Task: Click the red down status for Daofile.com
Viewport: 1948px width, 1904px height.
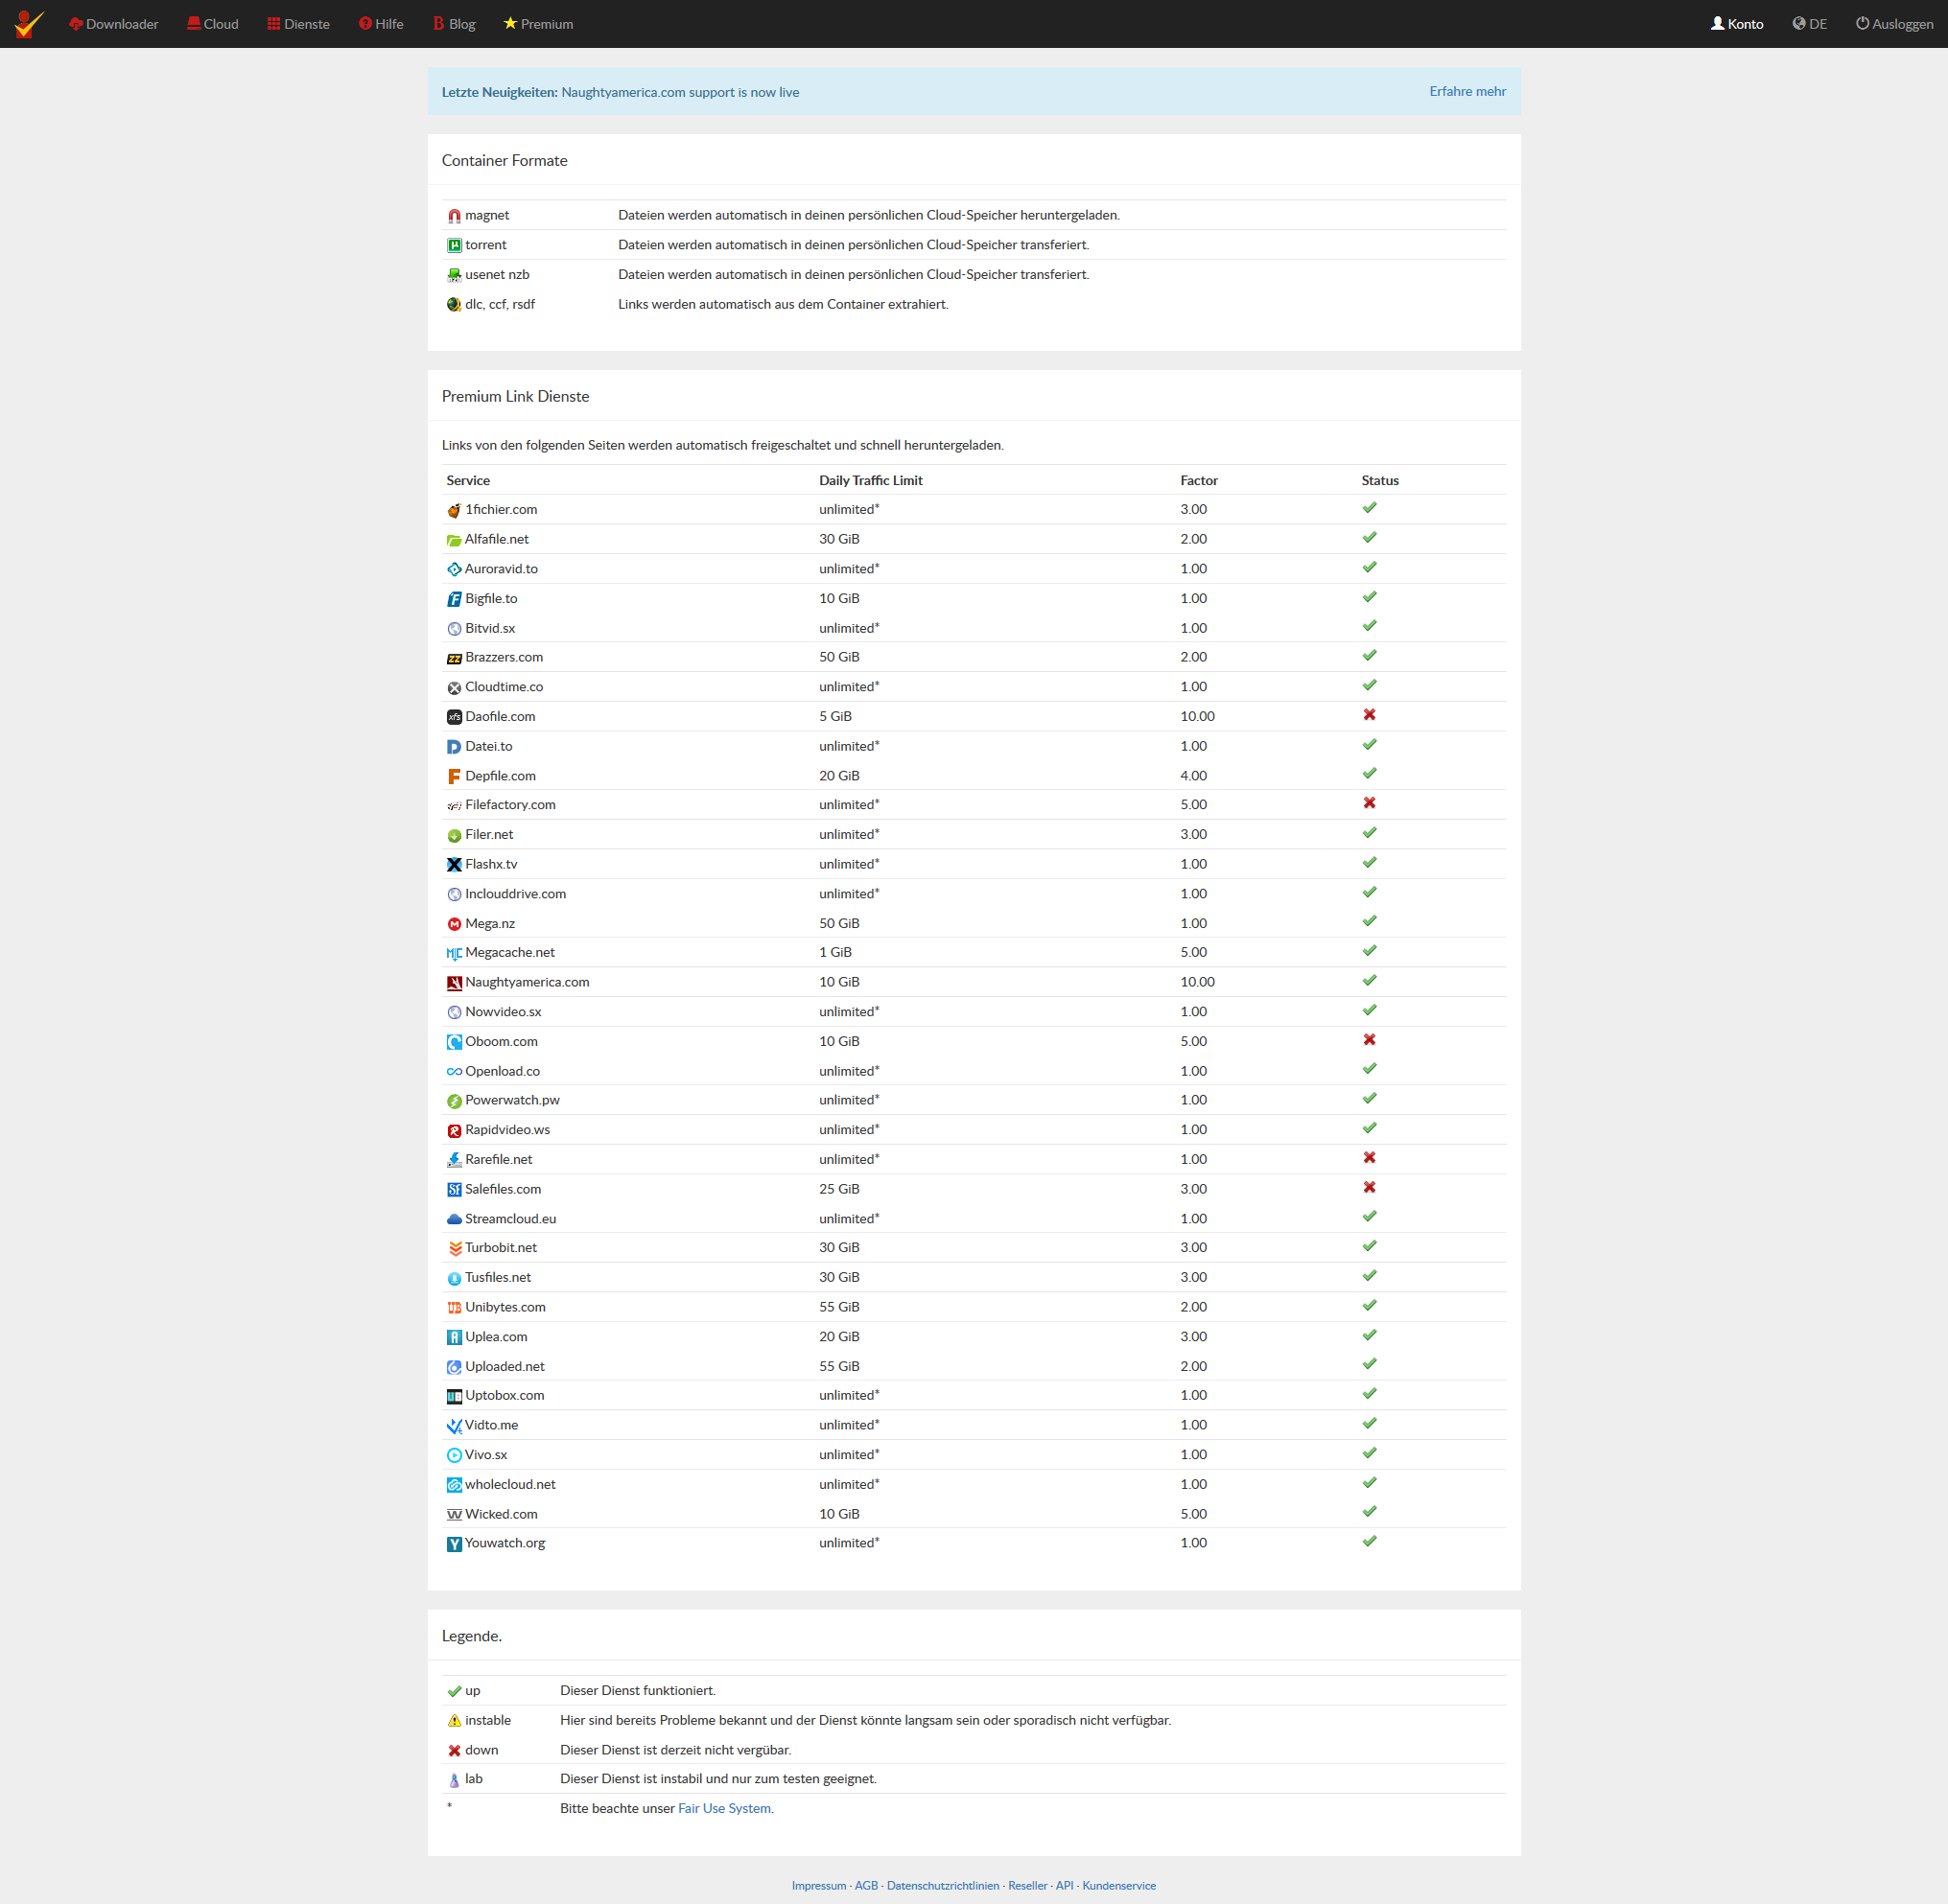Action: pyautogui.click(x=1369, y=715)
